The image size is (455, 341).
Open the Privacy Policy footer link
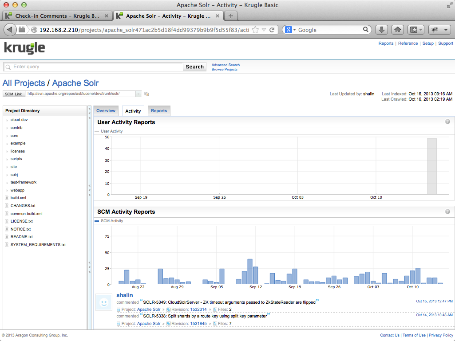pyautogui.click(x=441, y=335)
